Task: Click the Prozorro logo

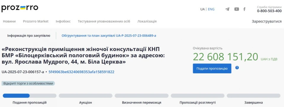Action: (20, 8)
